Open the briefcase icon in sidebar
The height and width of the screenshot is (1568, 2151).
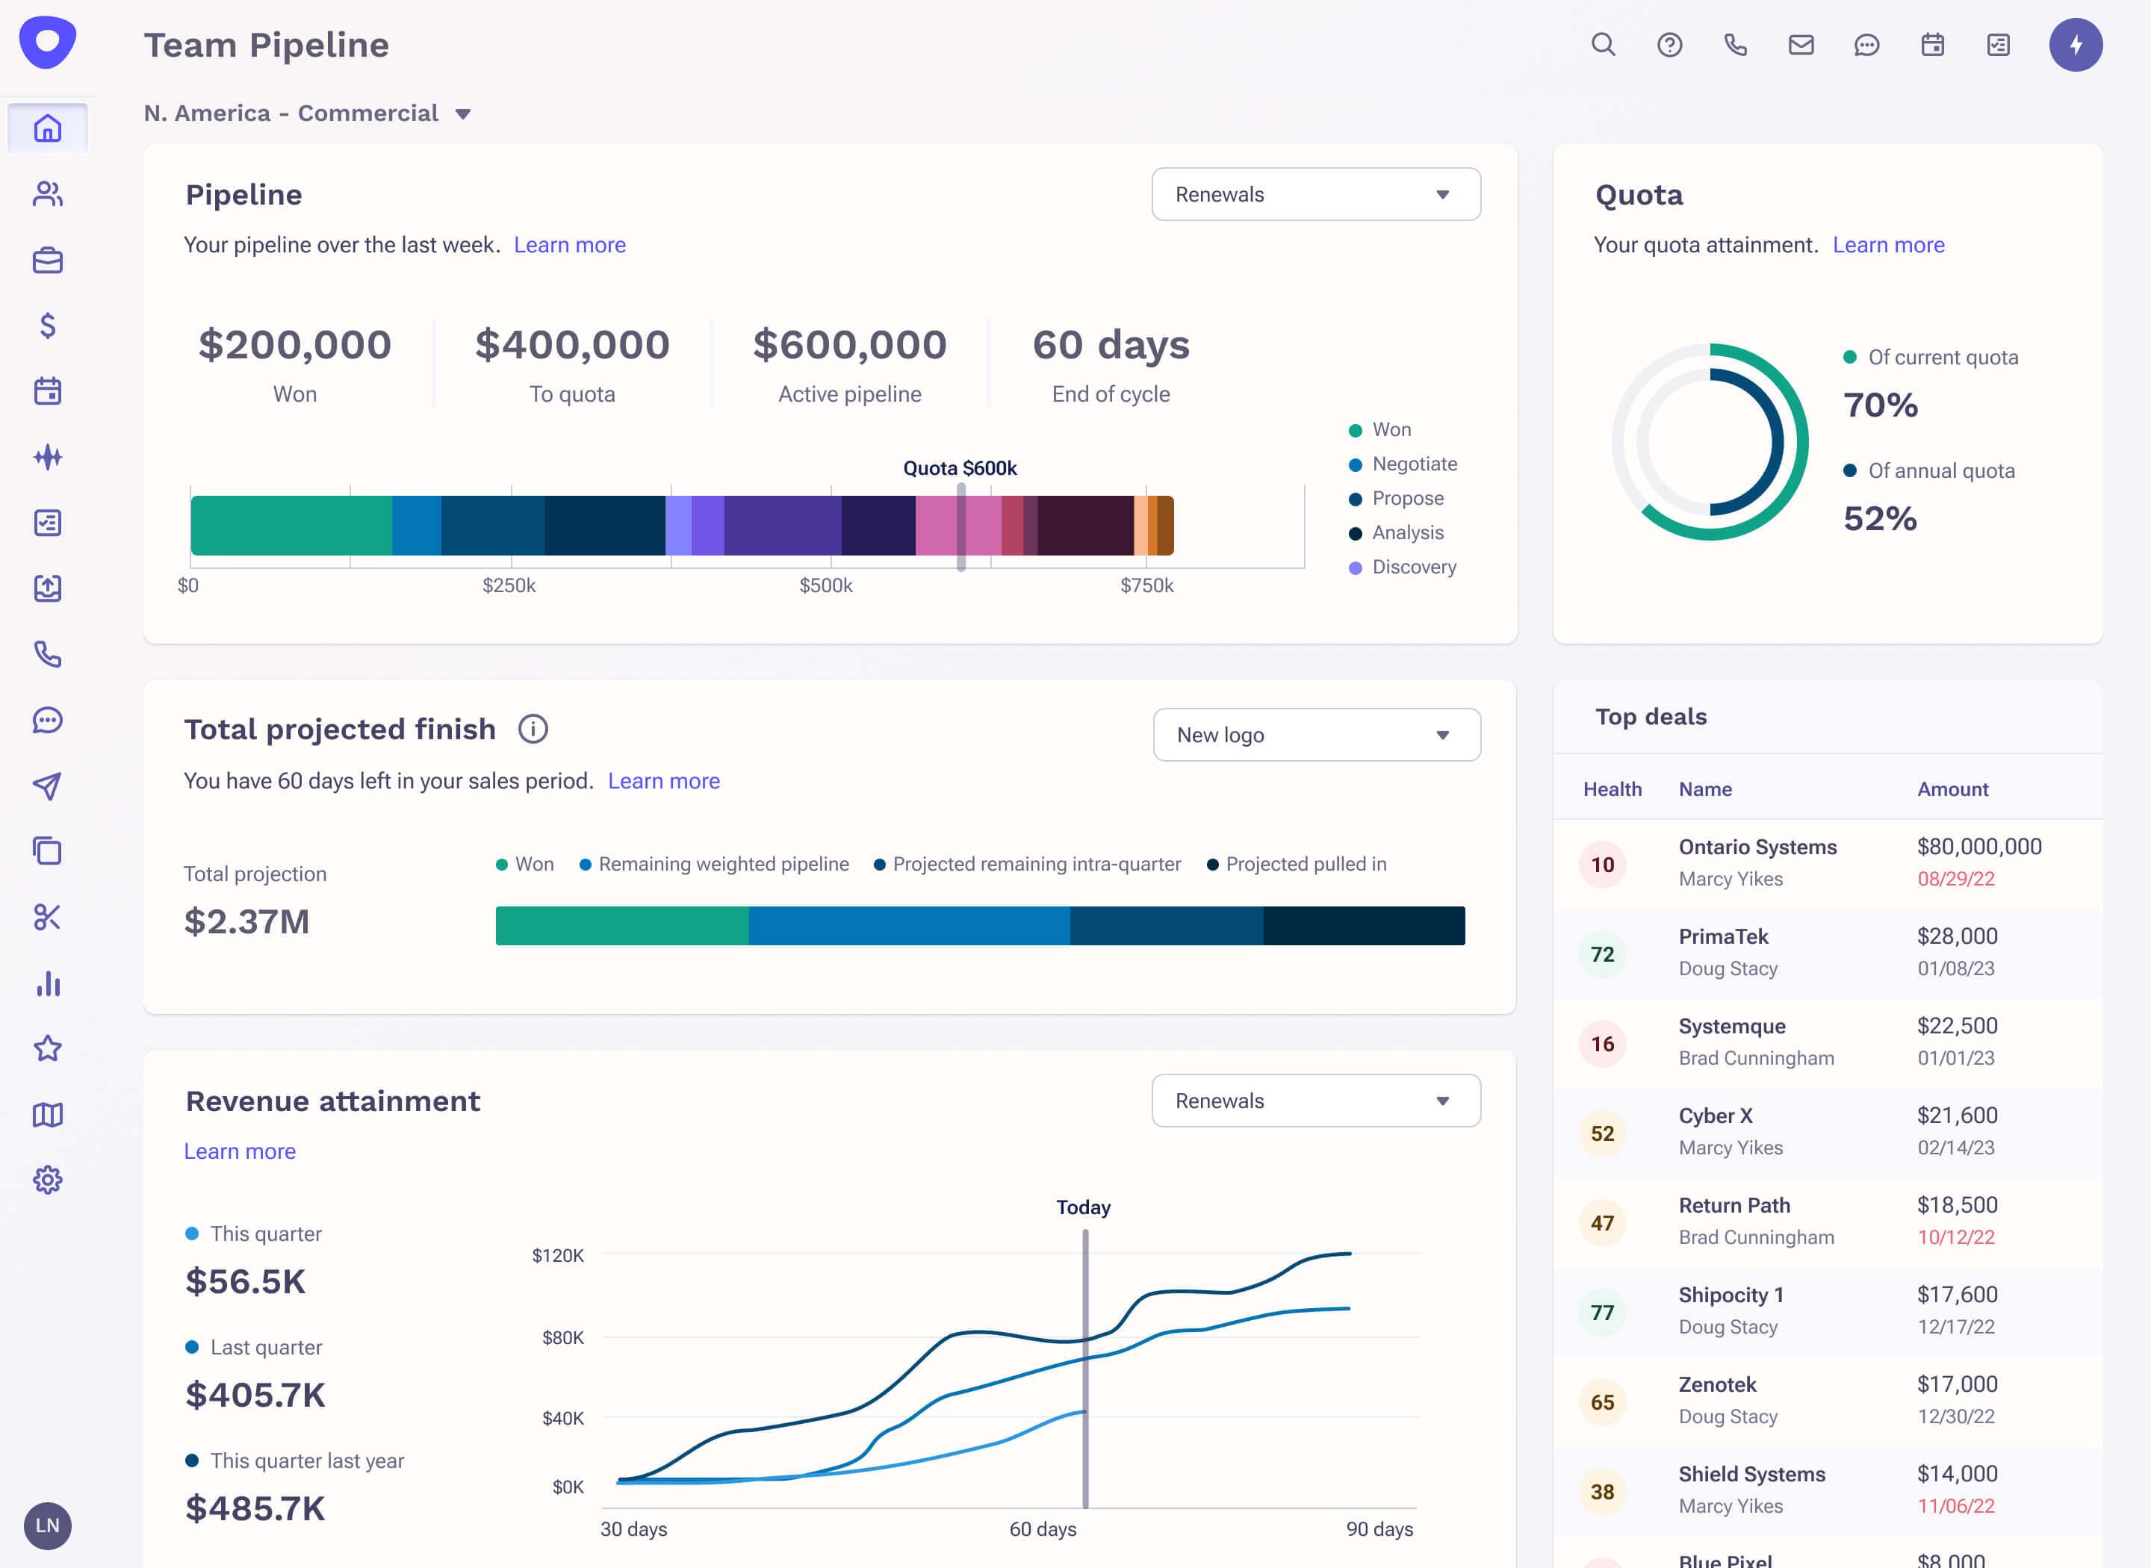click(48, 260)
